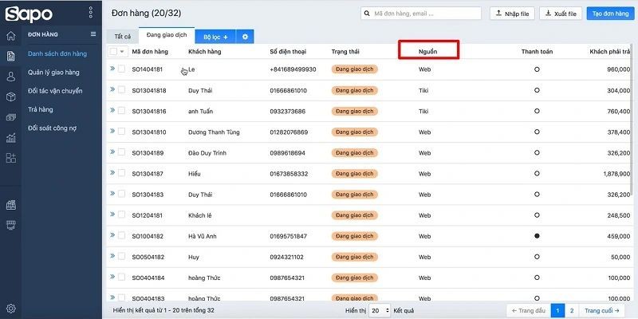Click the order search input field
Image resolution: width=638 pixels, height=319 pixels.
pos(423,14)
